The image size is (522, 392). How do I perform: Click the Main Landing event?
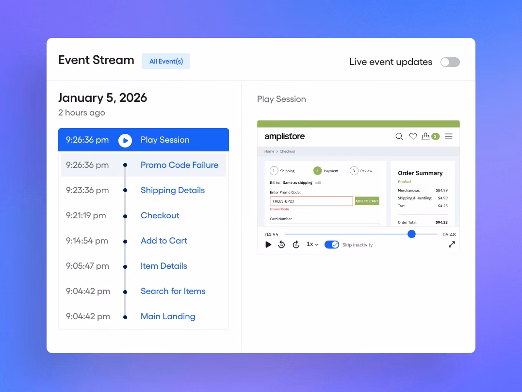click(168, 316)
